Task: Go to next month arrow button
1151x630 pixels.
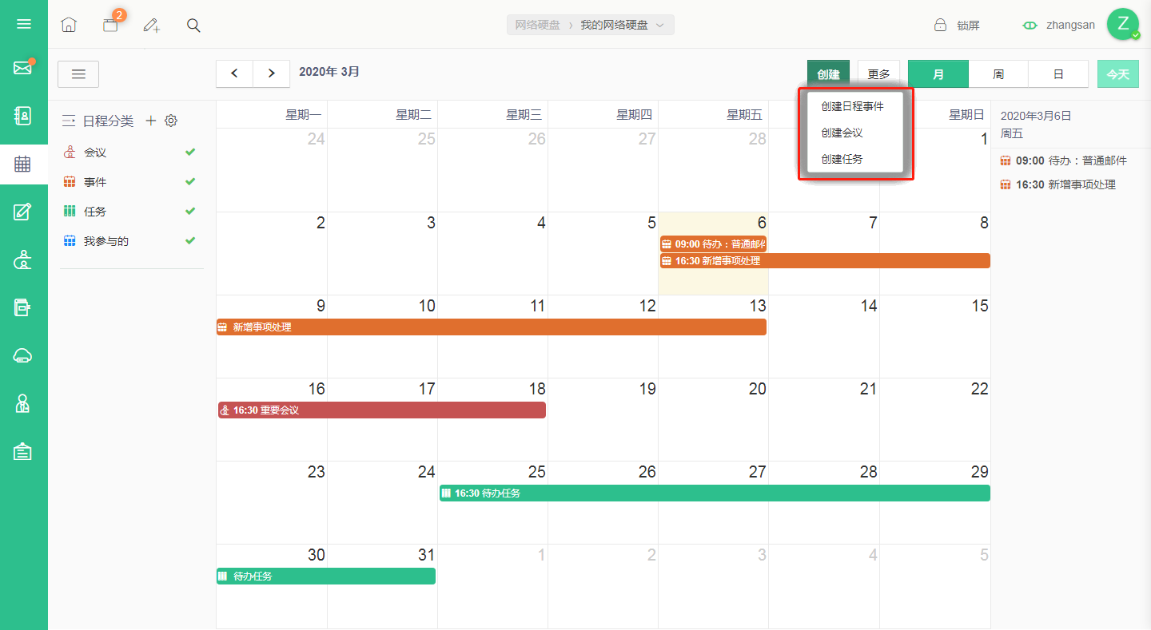Action: pos(272,73)
